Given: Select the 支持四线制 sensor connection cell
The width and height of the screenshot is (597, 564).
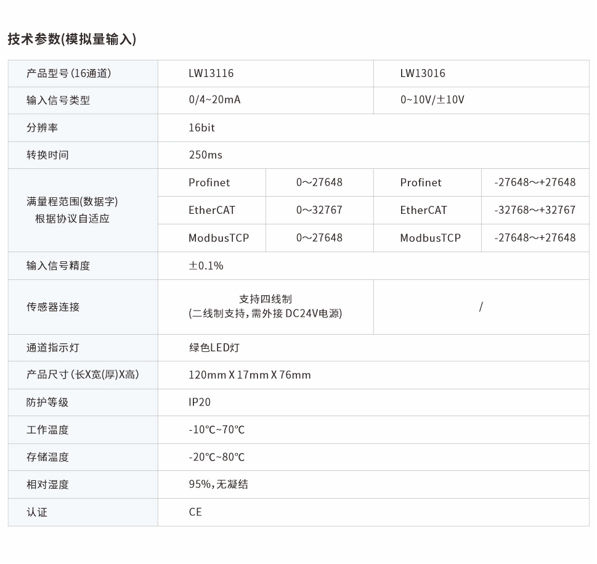Looking at the screenshot, I should point(266,306).
